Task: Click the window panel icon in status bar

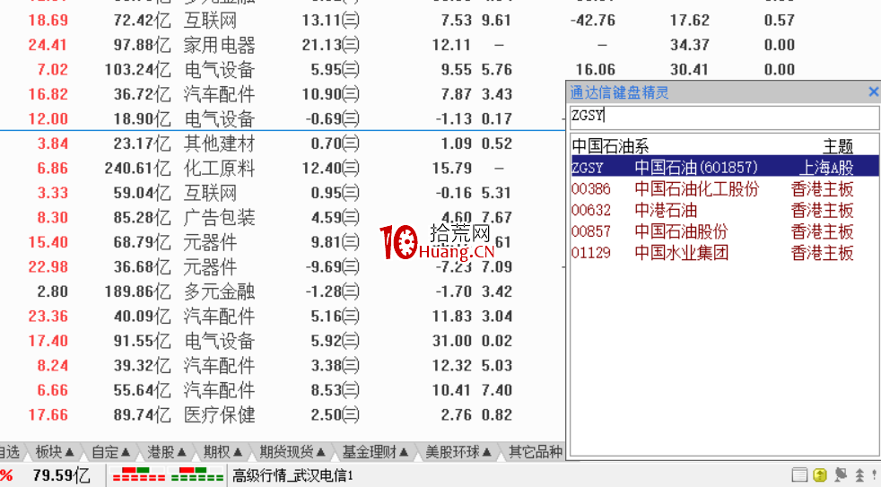Action: tap(799, 475)
